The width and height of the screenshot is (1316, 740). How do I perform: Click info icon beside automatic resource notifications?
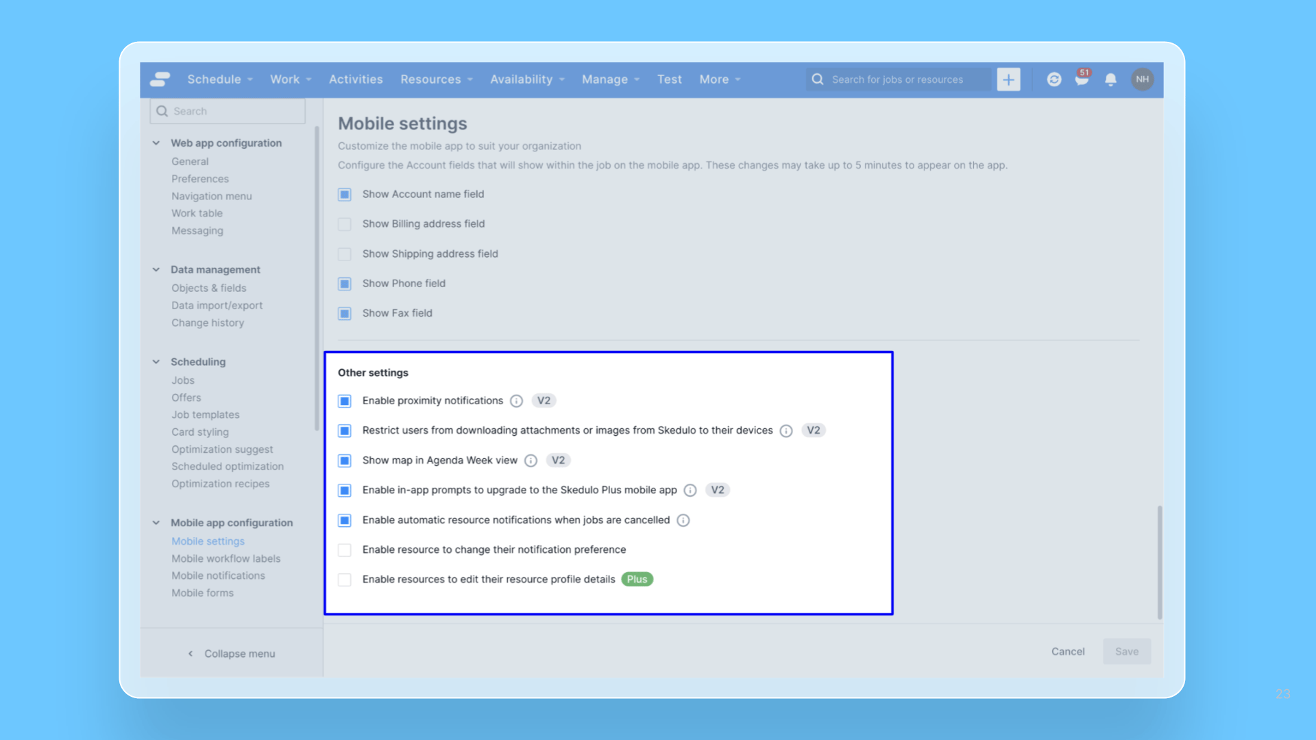tap(683, 521)
